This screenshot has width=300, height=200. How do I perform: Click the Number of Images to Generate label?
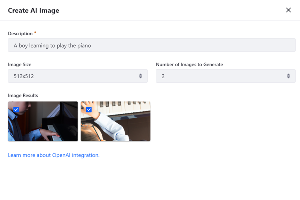click(189, 64)
